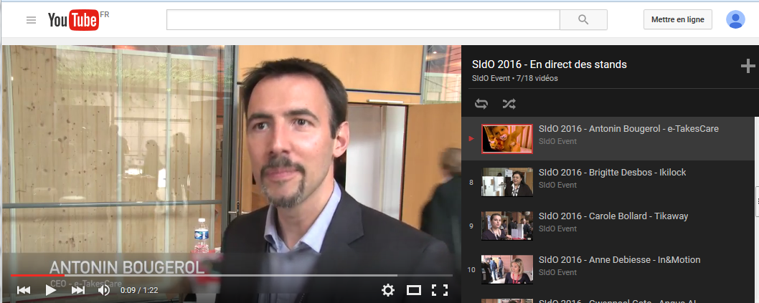
Task: Enter full screen mode
Action: pos(440,290)
